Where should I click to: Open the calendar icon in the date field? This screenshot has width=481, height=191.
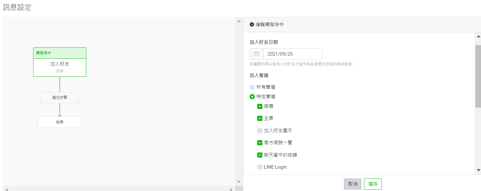click(x=256, y=54)
